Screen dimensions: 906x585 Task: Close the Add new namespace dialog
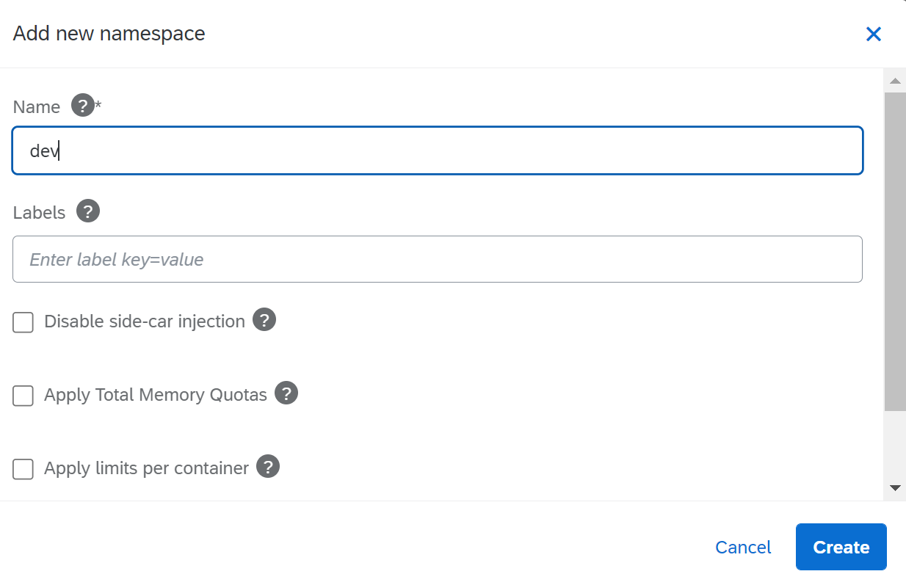click(873, 34)
